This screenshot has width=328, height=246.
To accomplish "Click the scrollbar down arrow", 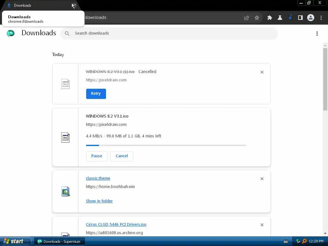I will 325,234.
